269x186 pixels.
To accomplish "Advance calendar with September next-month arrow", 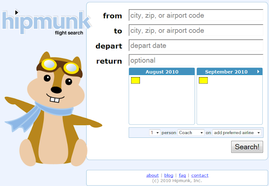I will tap(258, 72).
